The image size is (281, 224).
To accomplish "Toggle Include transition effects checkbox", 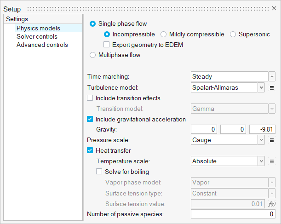I will pyautogui.click(x=90, y=98).
